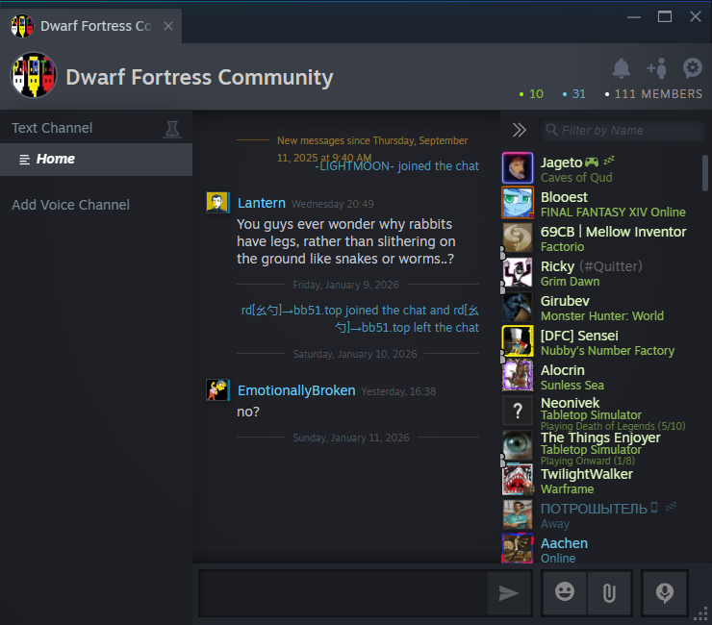Click the paperclip attach file icon
Image resolution: width=712 pixels, height=625 pixels.
[609, 593]
